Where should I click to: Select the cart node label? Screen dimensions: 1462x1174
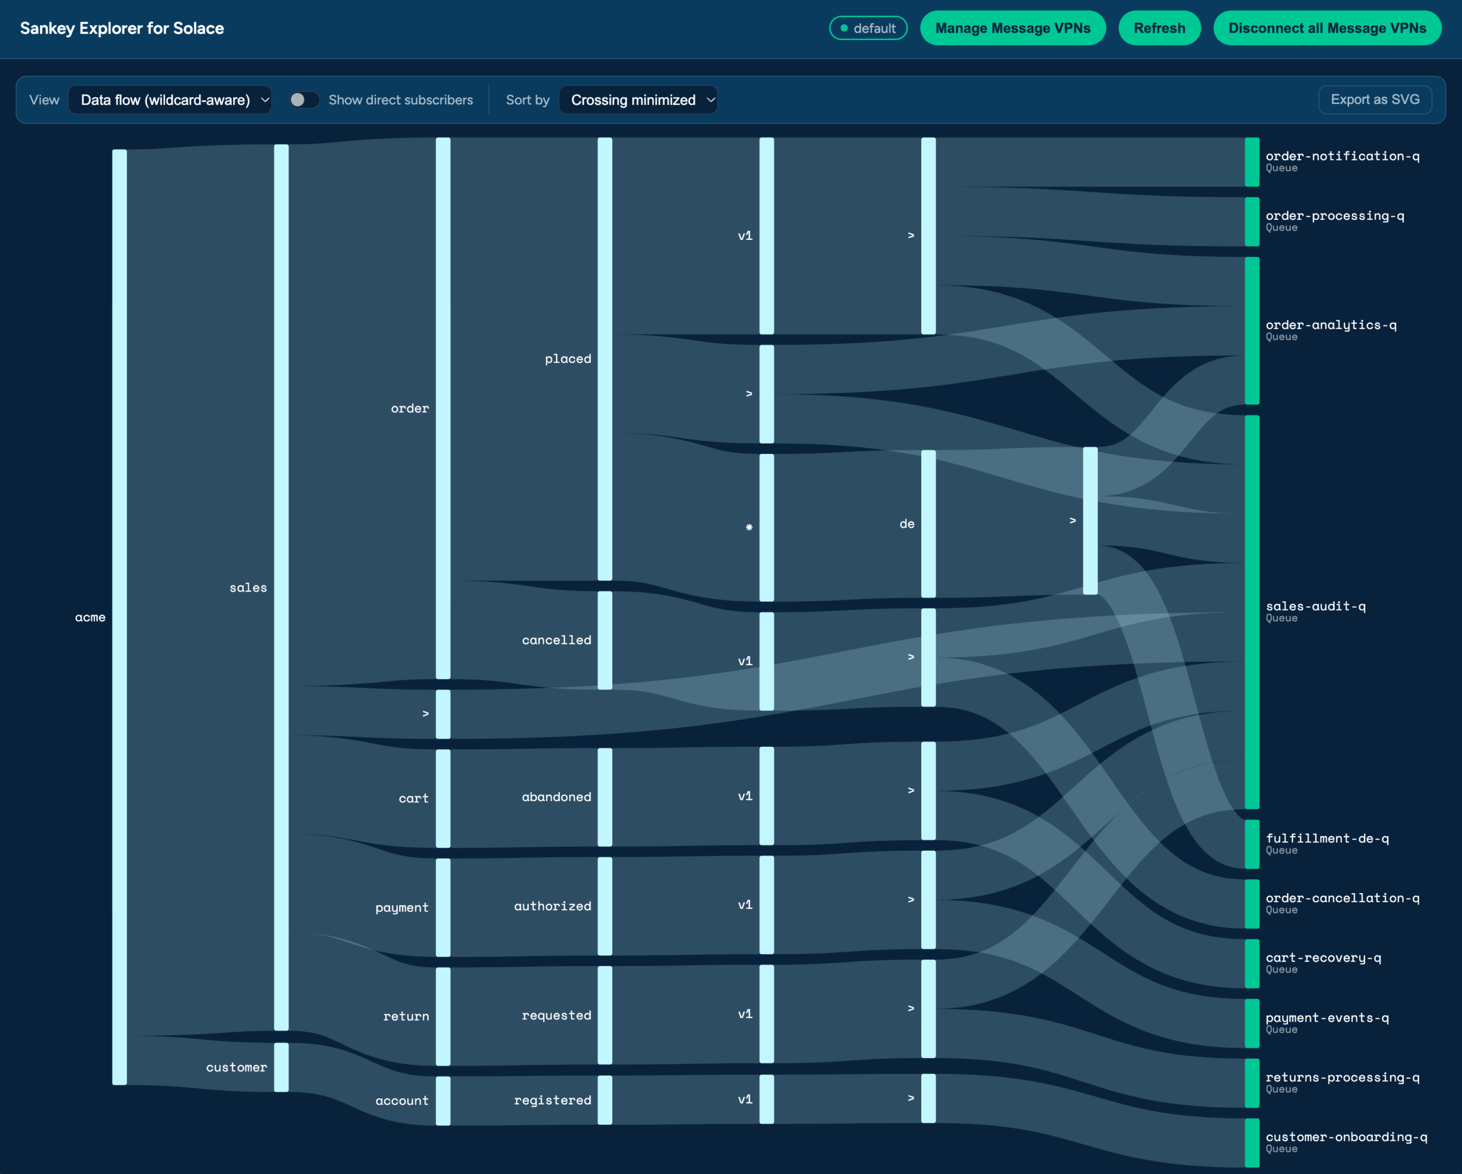(413, 798)
